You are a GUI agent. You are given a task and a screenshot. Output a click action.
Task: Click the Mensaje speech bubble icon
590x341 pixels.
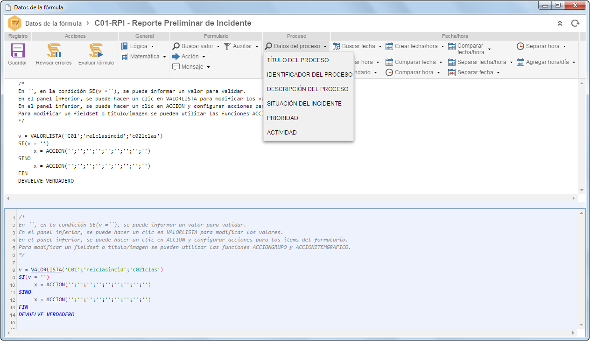point(176,67)
